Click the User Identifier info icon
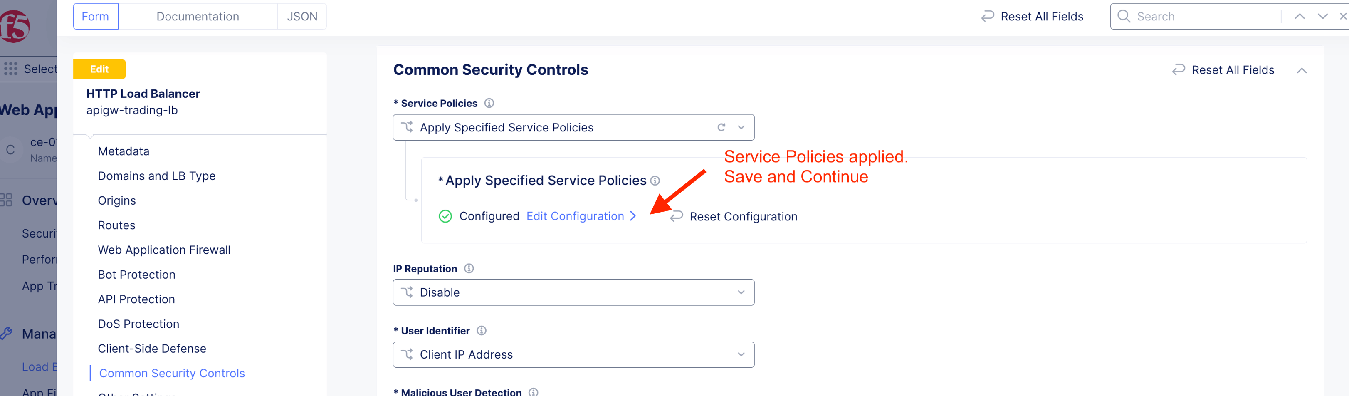This screenshot has height=396, width=1349. pos(481,331)
